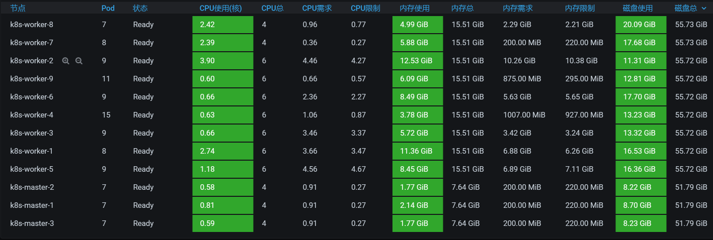Click the CPU总 column header
The width and height of the screenshot is (713, 240).
(272, 9)
